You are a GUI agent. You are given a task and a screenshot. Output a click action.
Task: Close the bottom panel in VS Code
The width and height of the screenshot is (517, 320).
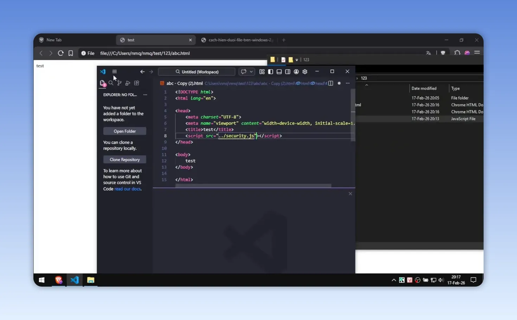(x=350, y=194)
